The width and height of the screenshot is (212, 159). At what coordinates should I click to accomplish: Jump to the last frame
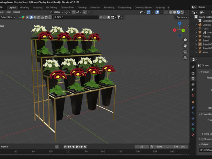click(x=85, y=147)
